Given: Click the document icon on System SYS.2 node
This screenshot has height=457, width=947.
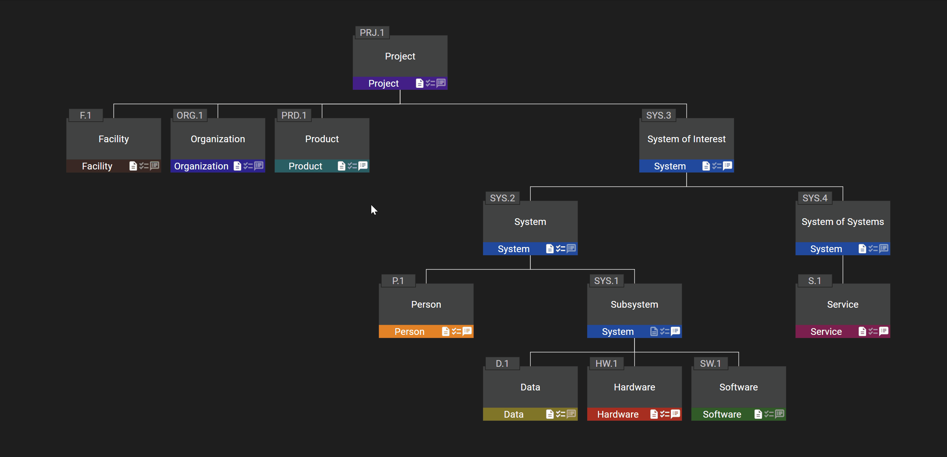Looking at the screenshot, I should (x=549, y=249).
